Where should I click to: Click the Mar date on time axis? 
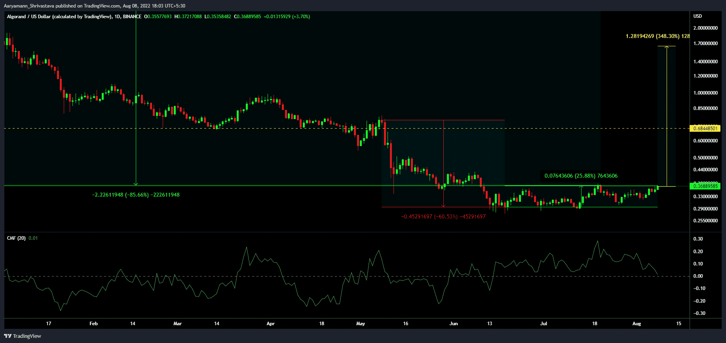tap(178, 324)
